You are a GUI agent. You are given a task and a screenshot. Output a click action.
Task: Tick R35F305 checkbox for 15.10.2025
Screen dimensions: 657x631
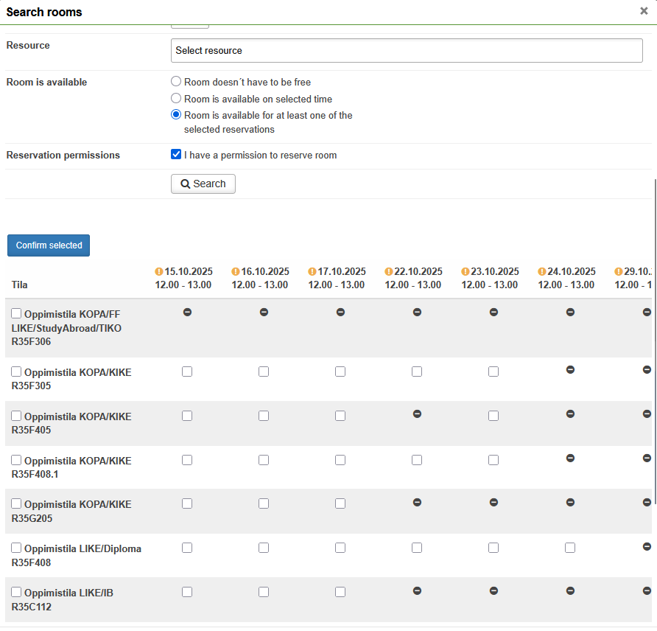click(x=187, y=372)
